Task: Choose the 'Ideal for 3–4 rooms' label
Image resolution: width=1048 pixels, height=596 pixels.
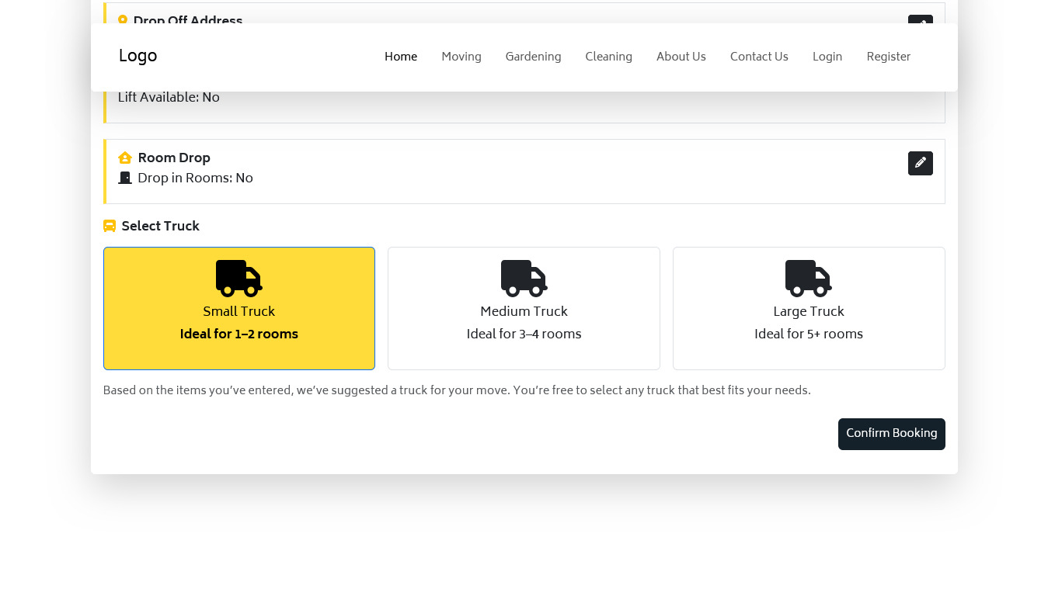Action: pyautogui.click(x=524, y=334)
